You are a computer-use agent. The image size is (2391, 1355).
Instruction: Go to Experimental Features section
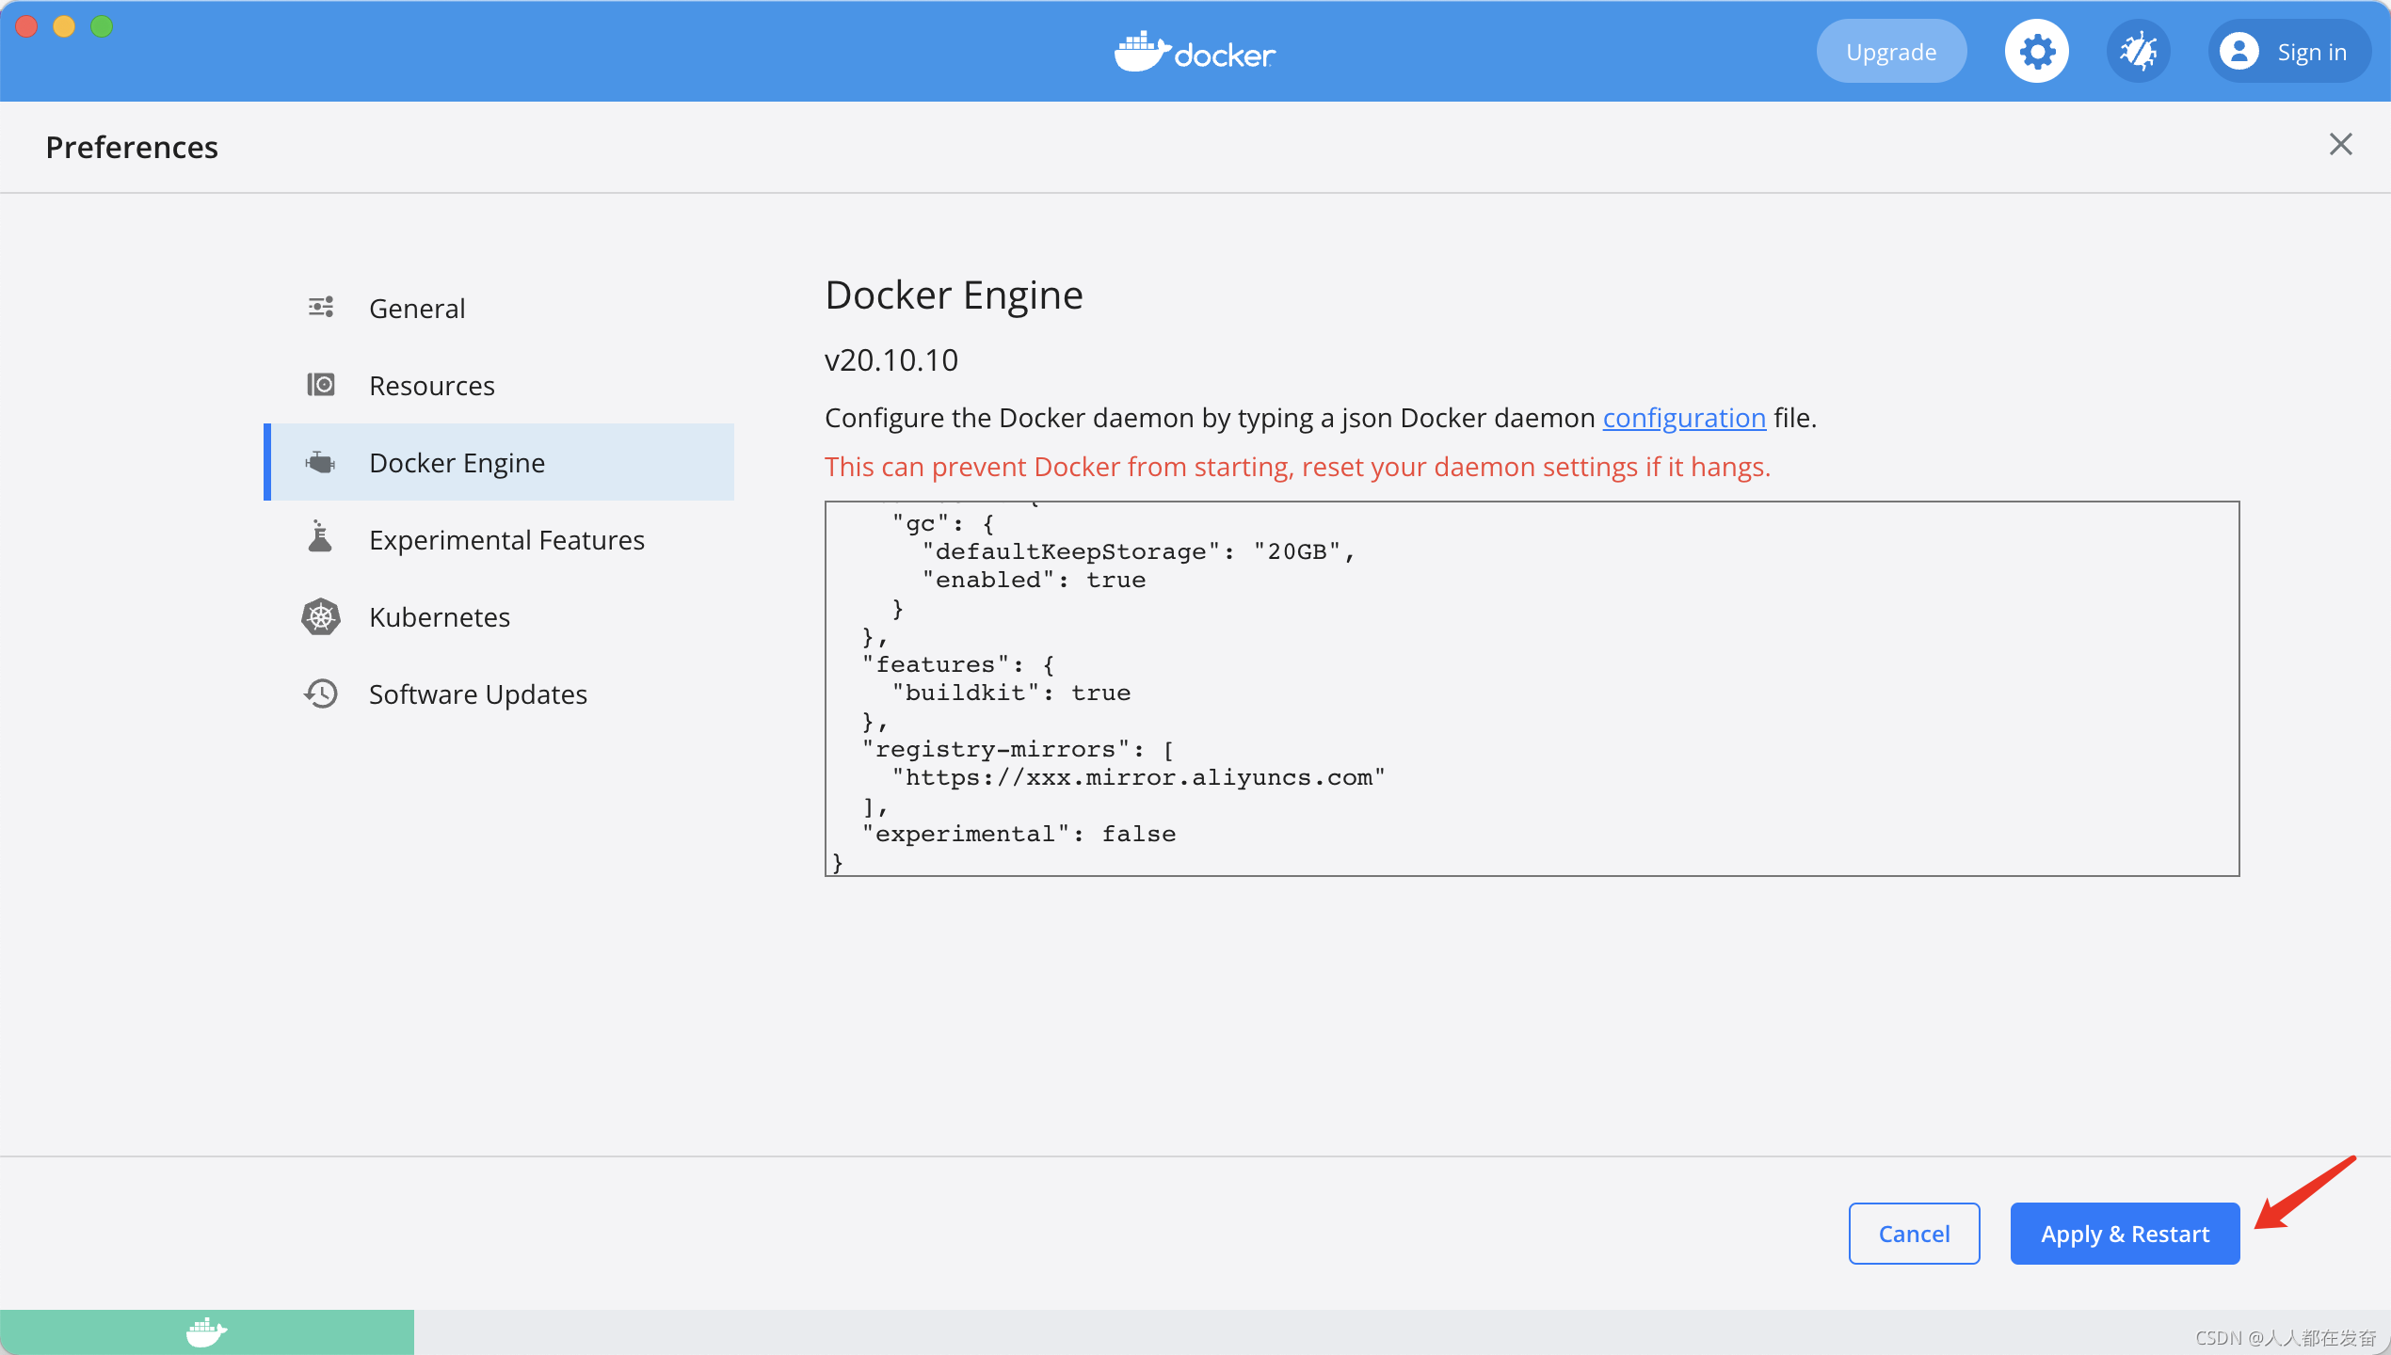click(x=499, y=539)
